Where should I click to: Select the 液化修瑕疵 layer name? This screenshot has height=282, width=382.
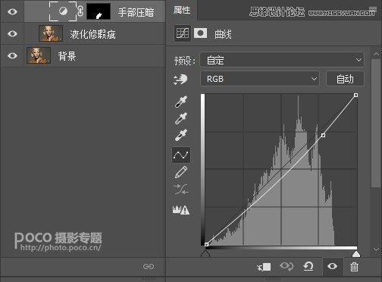click(x=92, y=34)
